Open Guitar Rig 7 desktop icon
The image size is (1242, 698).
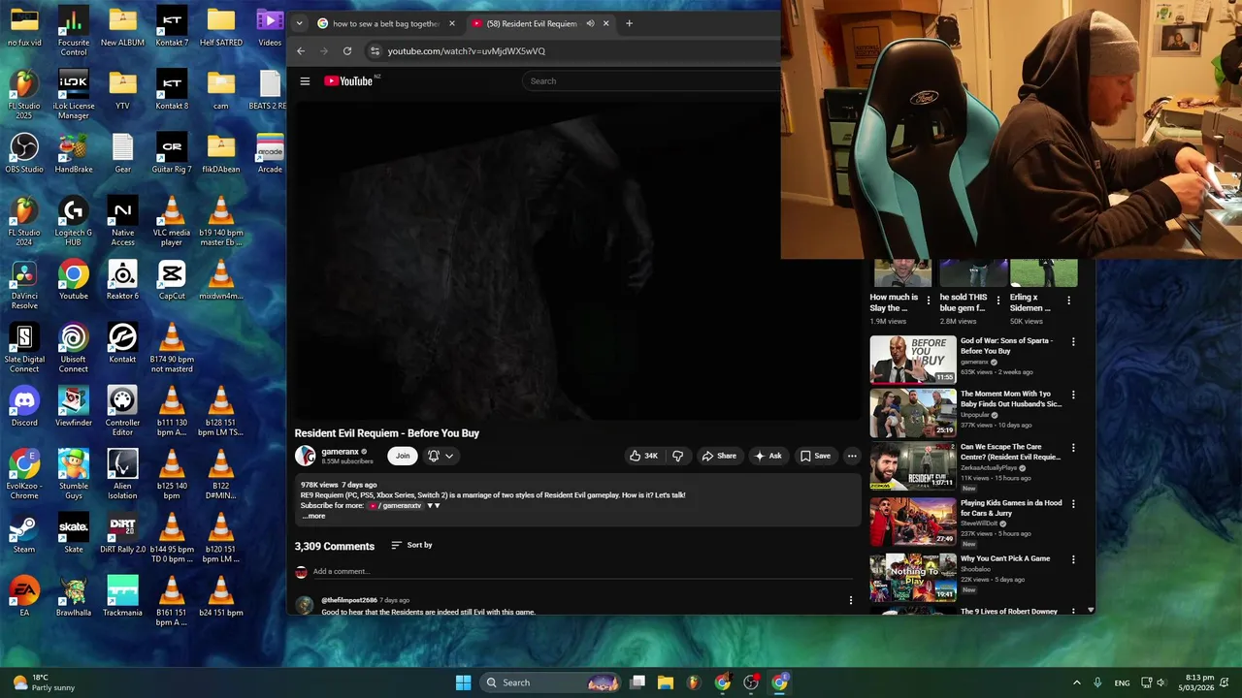click(x=172, y=154)
